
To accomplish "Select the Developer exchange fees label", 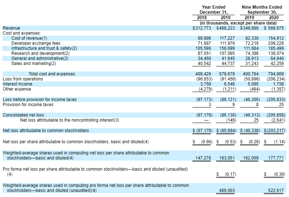I will coord(36,43).
